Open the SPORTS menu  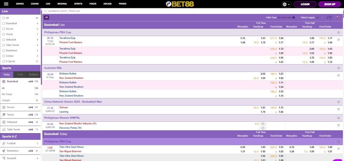(x=78, y=4)
